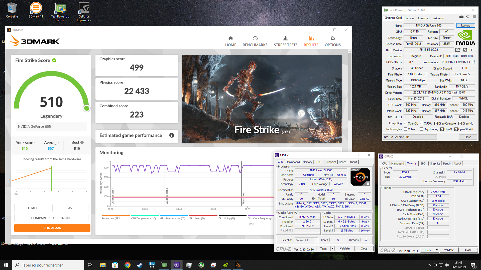Open SPD tab in CPU-Z Memory window
This screenshot has width=481, height=270.
tap(423, 163)
